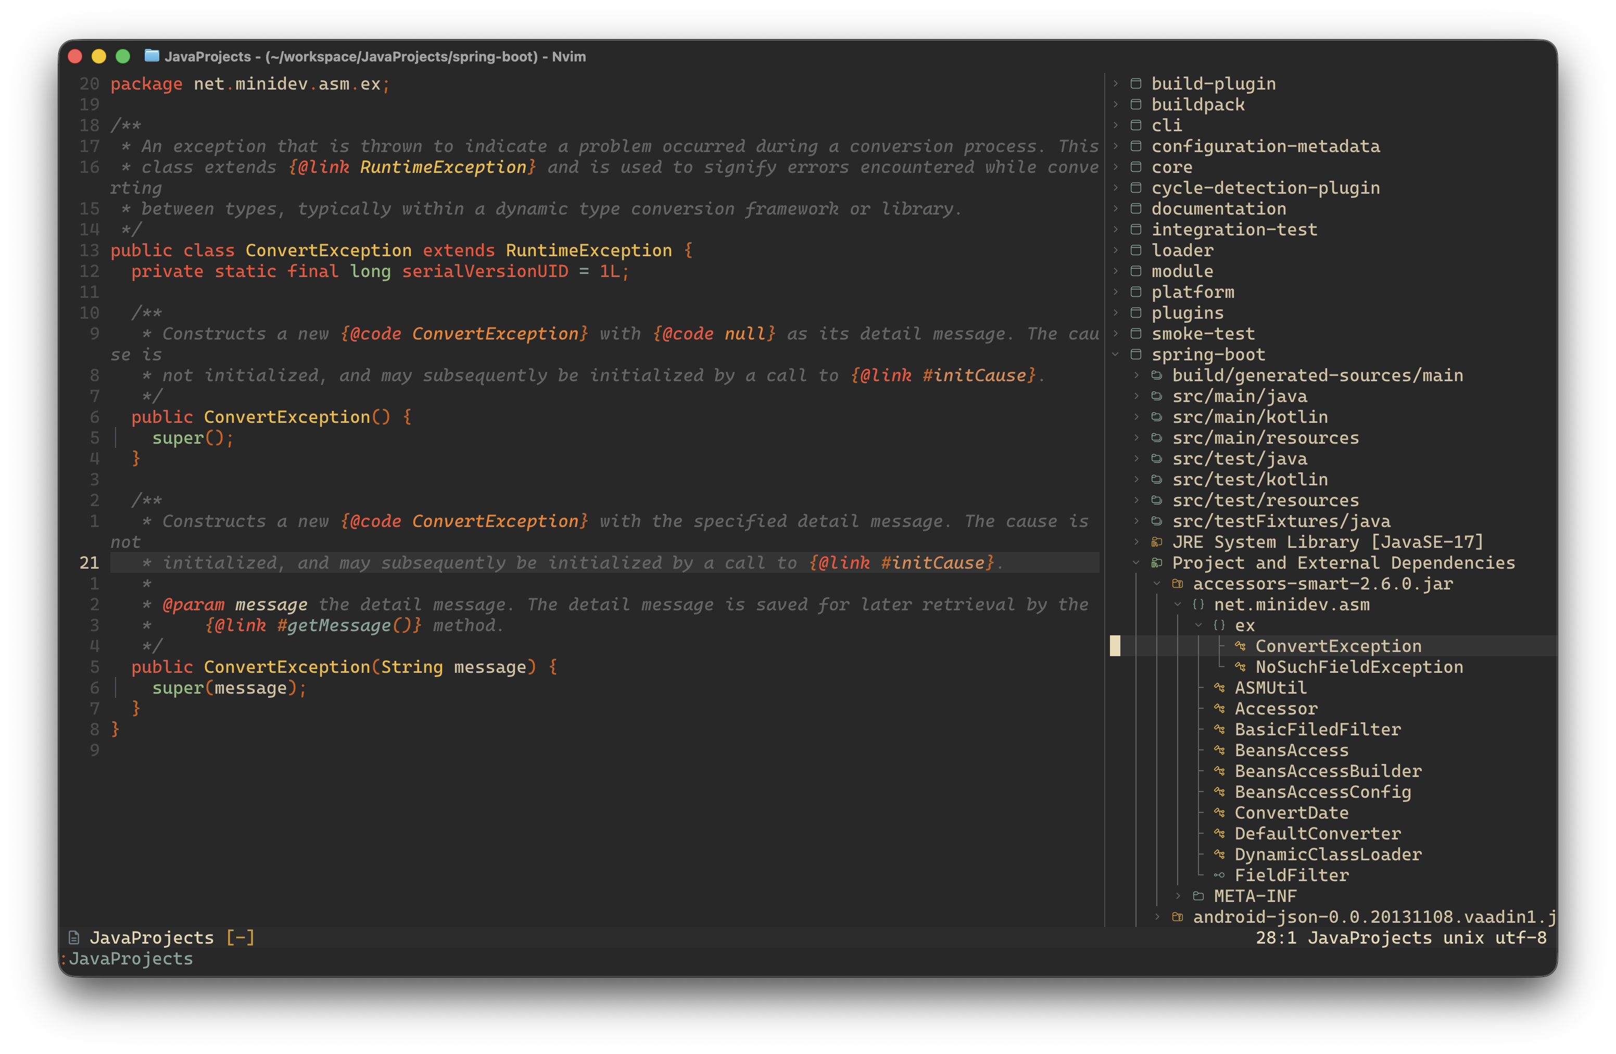Place cursor on serialVersionUID field name
The width and height of the screenshot is (1616, 1054).
485,271
